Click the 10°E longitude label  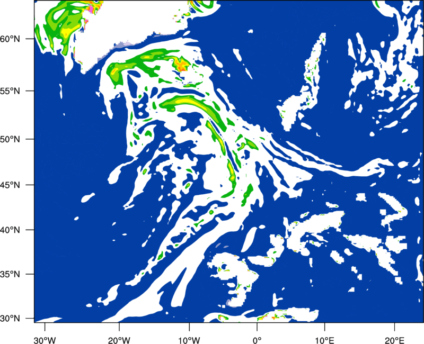point(324,340)
